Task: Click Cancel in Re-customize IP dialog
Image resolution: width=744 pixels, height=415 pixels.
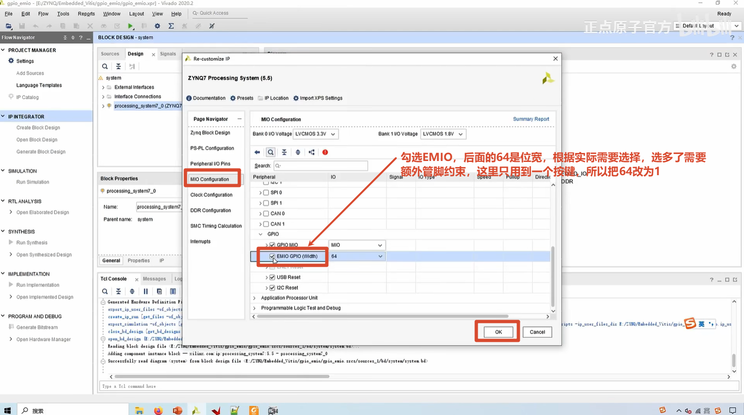Action: coord(537,332)
